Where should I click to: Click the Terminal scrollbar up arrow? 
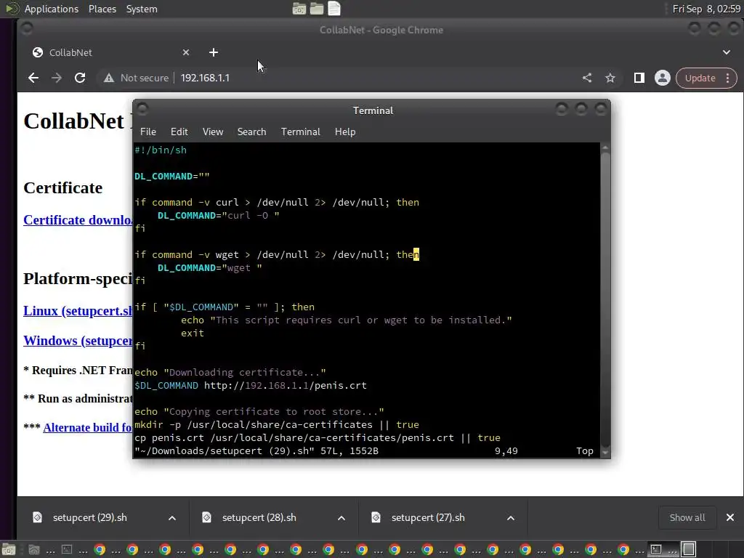tap(605, 147)
